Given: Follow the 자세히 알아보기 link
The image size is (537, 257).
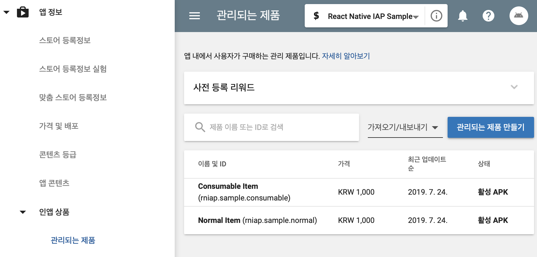Looking at the screenshot, I should coord(346,56).
